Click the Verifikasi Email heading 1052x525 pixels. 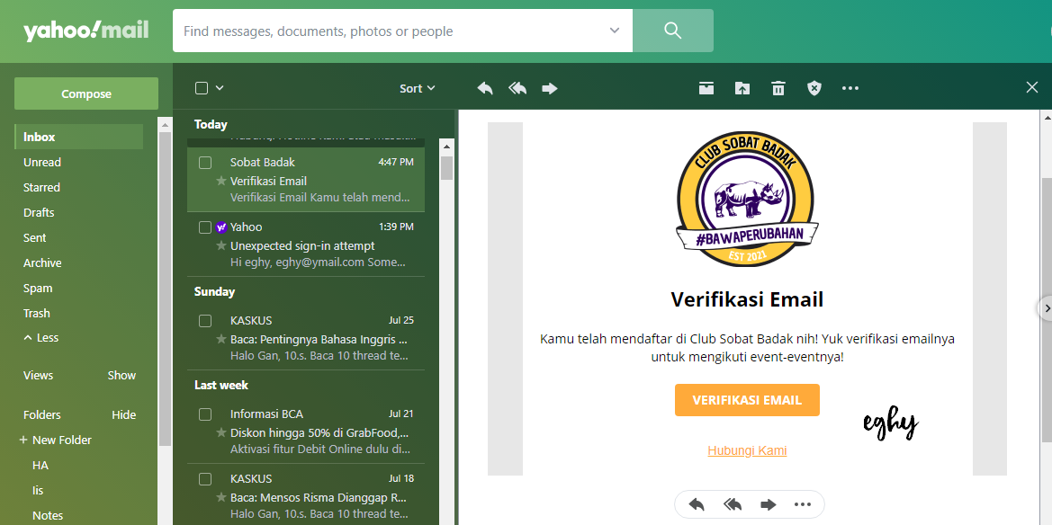click(747, 299)
